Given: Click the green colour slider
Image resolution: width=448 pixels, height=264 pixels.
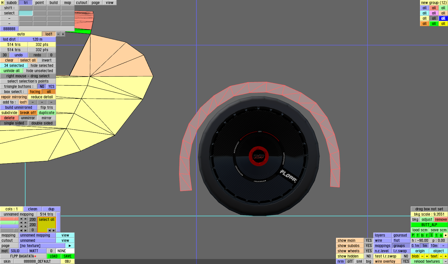Looking at the screenshot, I should (x=9, y=223).
